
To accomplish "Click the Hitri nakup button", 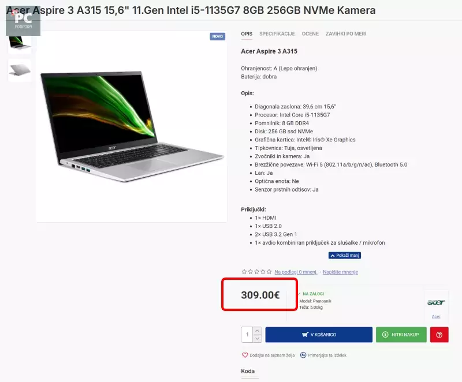I will [401, 335].
